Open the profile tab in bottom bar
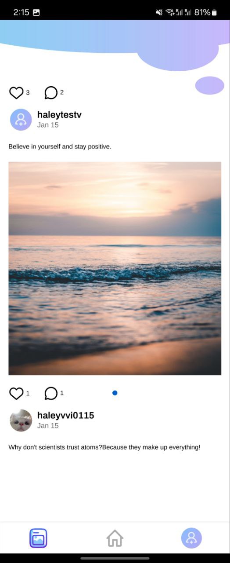The height and width of the screenshot is (563, 230). (191, 538)
